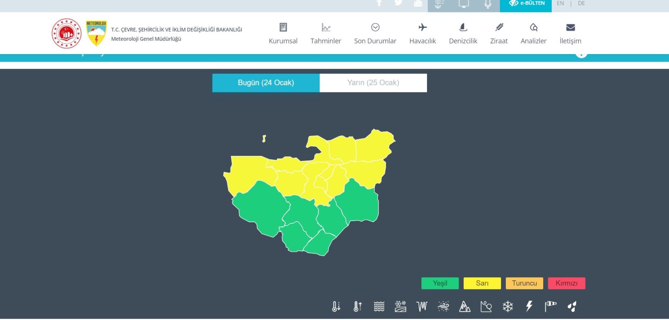Click the avalanche hazard icon

pyautogui.click(x=465, y=306)
